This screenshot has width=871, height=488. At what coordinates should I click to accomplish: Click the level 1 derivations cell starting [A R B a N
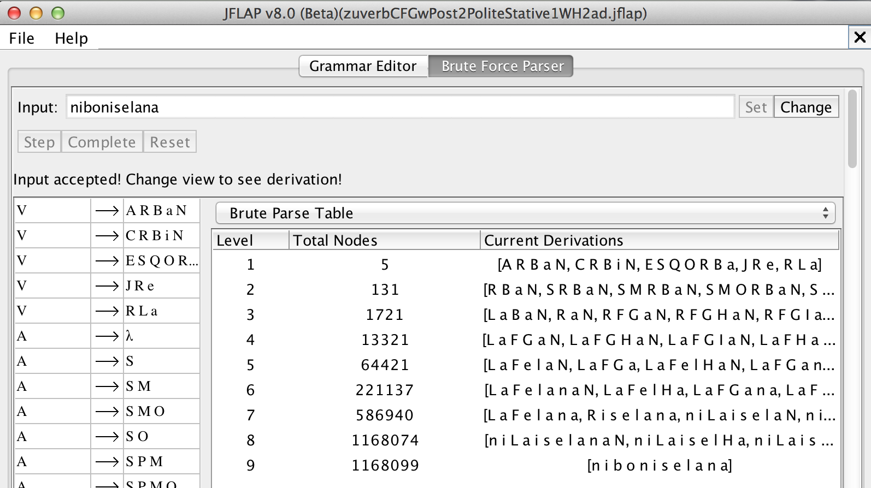660,265
